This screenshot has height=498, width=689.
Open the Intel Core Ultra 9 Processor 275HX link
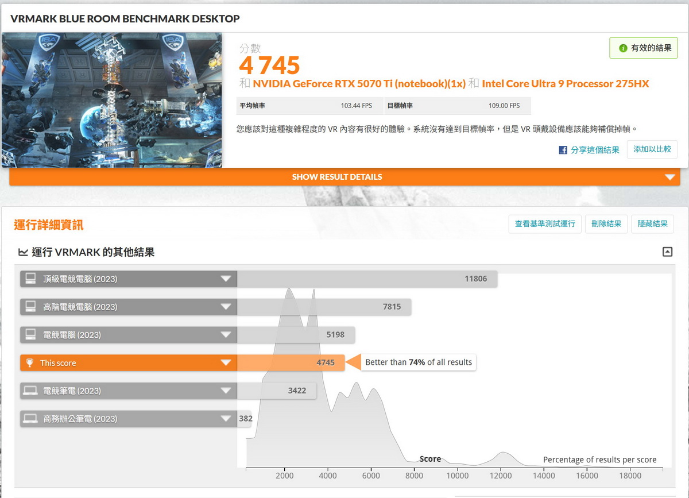(x=565, y=84)
